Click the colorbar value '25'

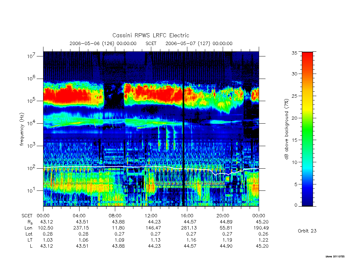(x=294, y=96)
